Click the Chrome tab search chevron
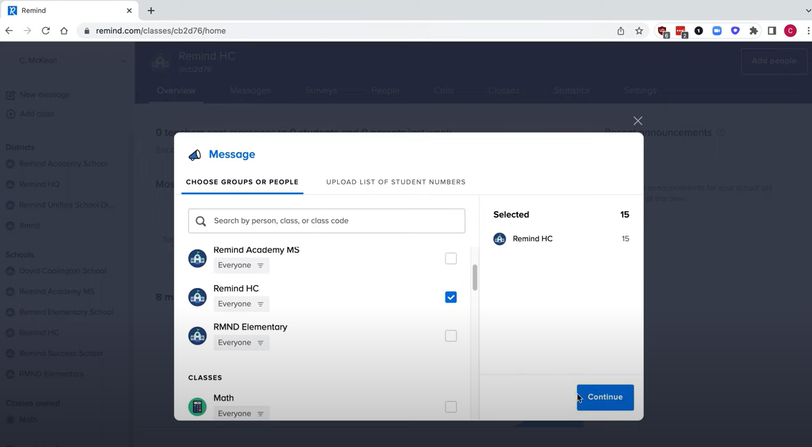 [x=808, y=10]
